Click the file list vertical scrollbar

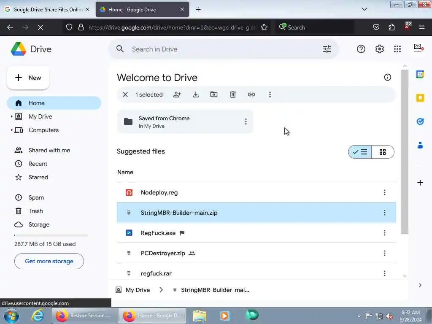coord(405,151)
